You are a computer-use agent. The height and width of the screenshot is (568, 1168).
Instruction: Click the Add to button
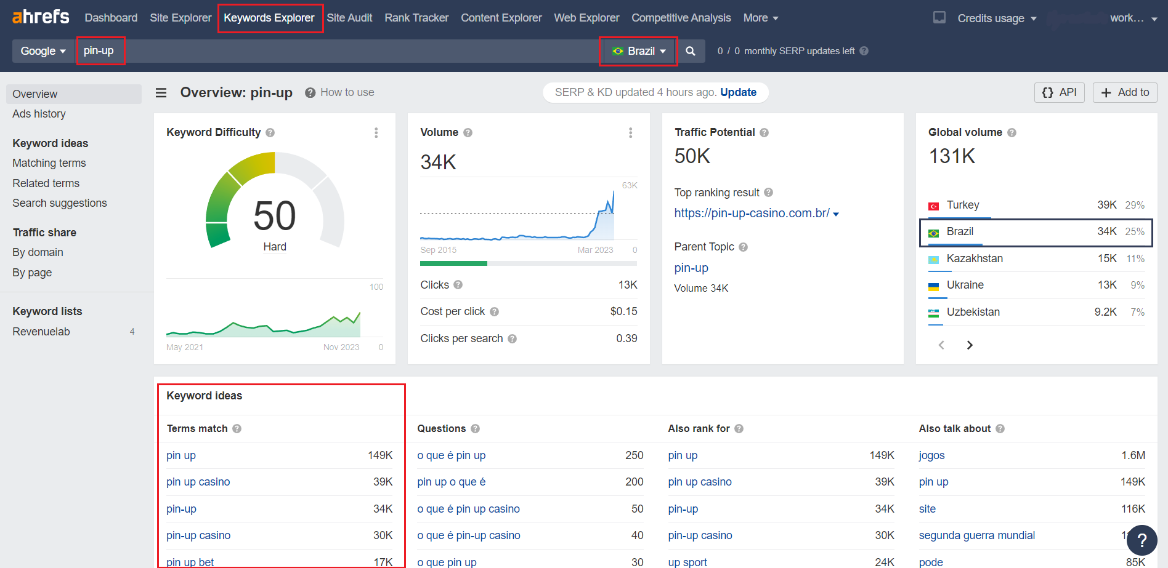coord(1125,92)
